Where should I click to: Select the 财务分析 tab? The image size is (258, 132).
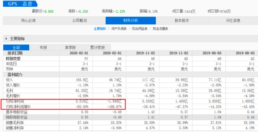tap(131, 21)
